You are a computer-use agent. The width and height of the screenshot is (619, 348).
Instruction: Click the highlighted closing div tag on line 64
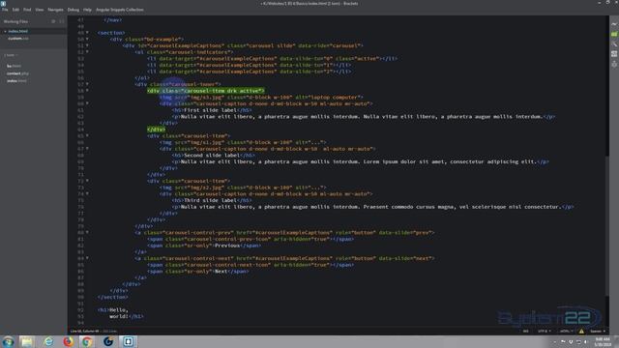[157, 130]
